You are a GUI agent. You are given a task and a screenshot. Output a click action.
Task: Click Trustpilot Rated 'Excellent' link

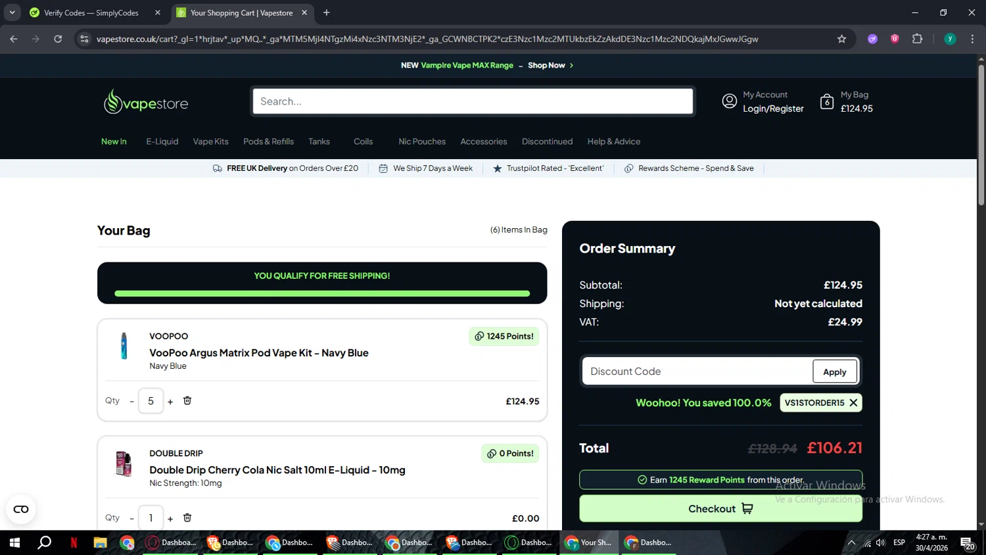click(x=548, y=168)
